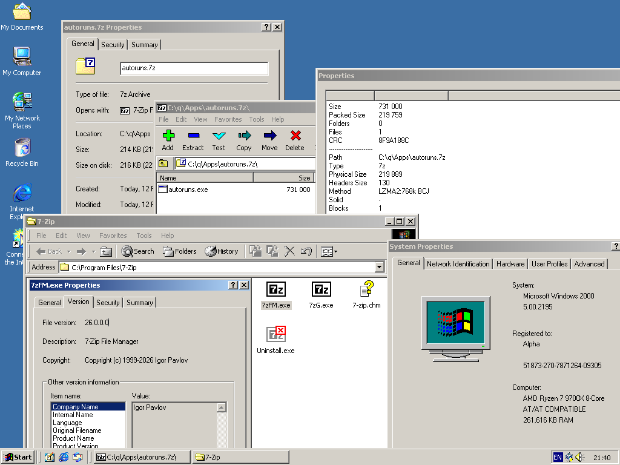Open the Favorites menu in the 7-Zip Explorer window
Image resolution: width=620 pixels, height=465 pixels.
(x=113, y=236)
